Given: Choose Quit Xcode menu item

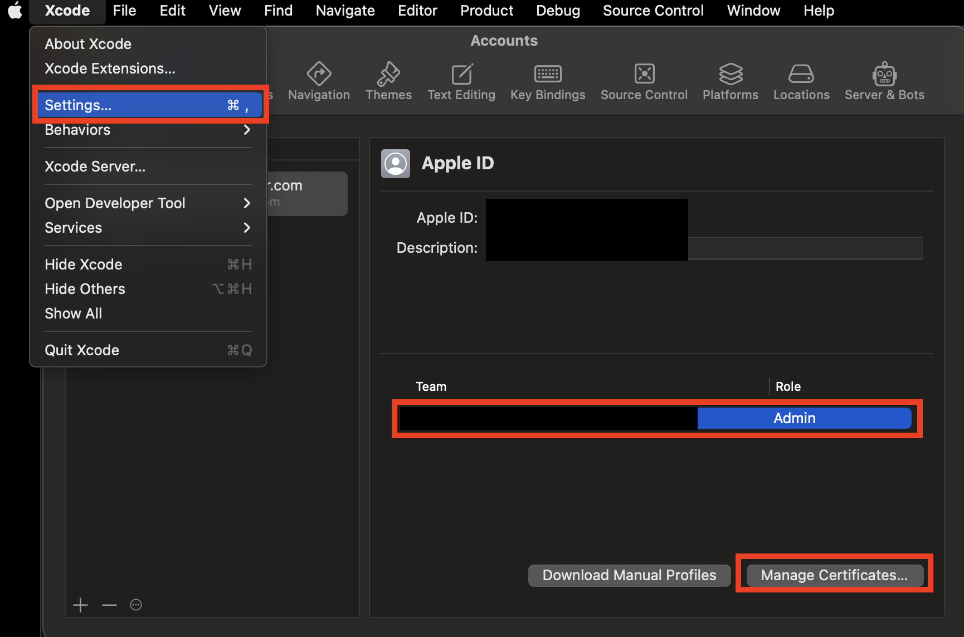Looking at the screenshot, I should point(148,350).
